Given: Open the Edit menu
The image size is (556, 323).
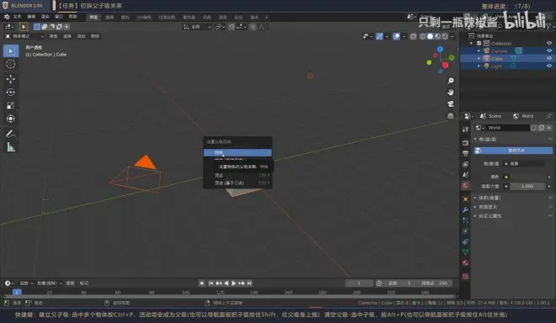Looking at the screenshot, I should (x=31, y=17).
